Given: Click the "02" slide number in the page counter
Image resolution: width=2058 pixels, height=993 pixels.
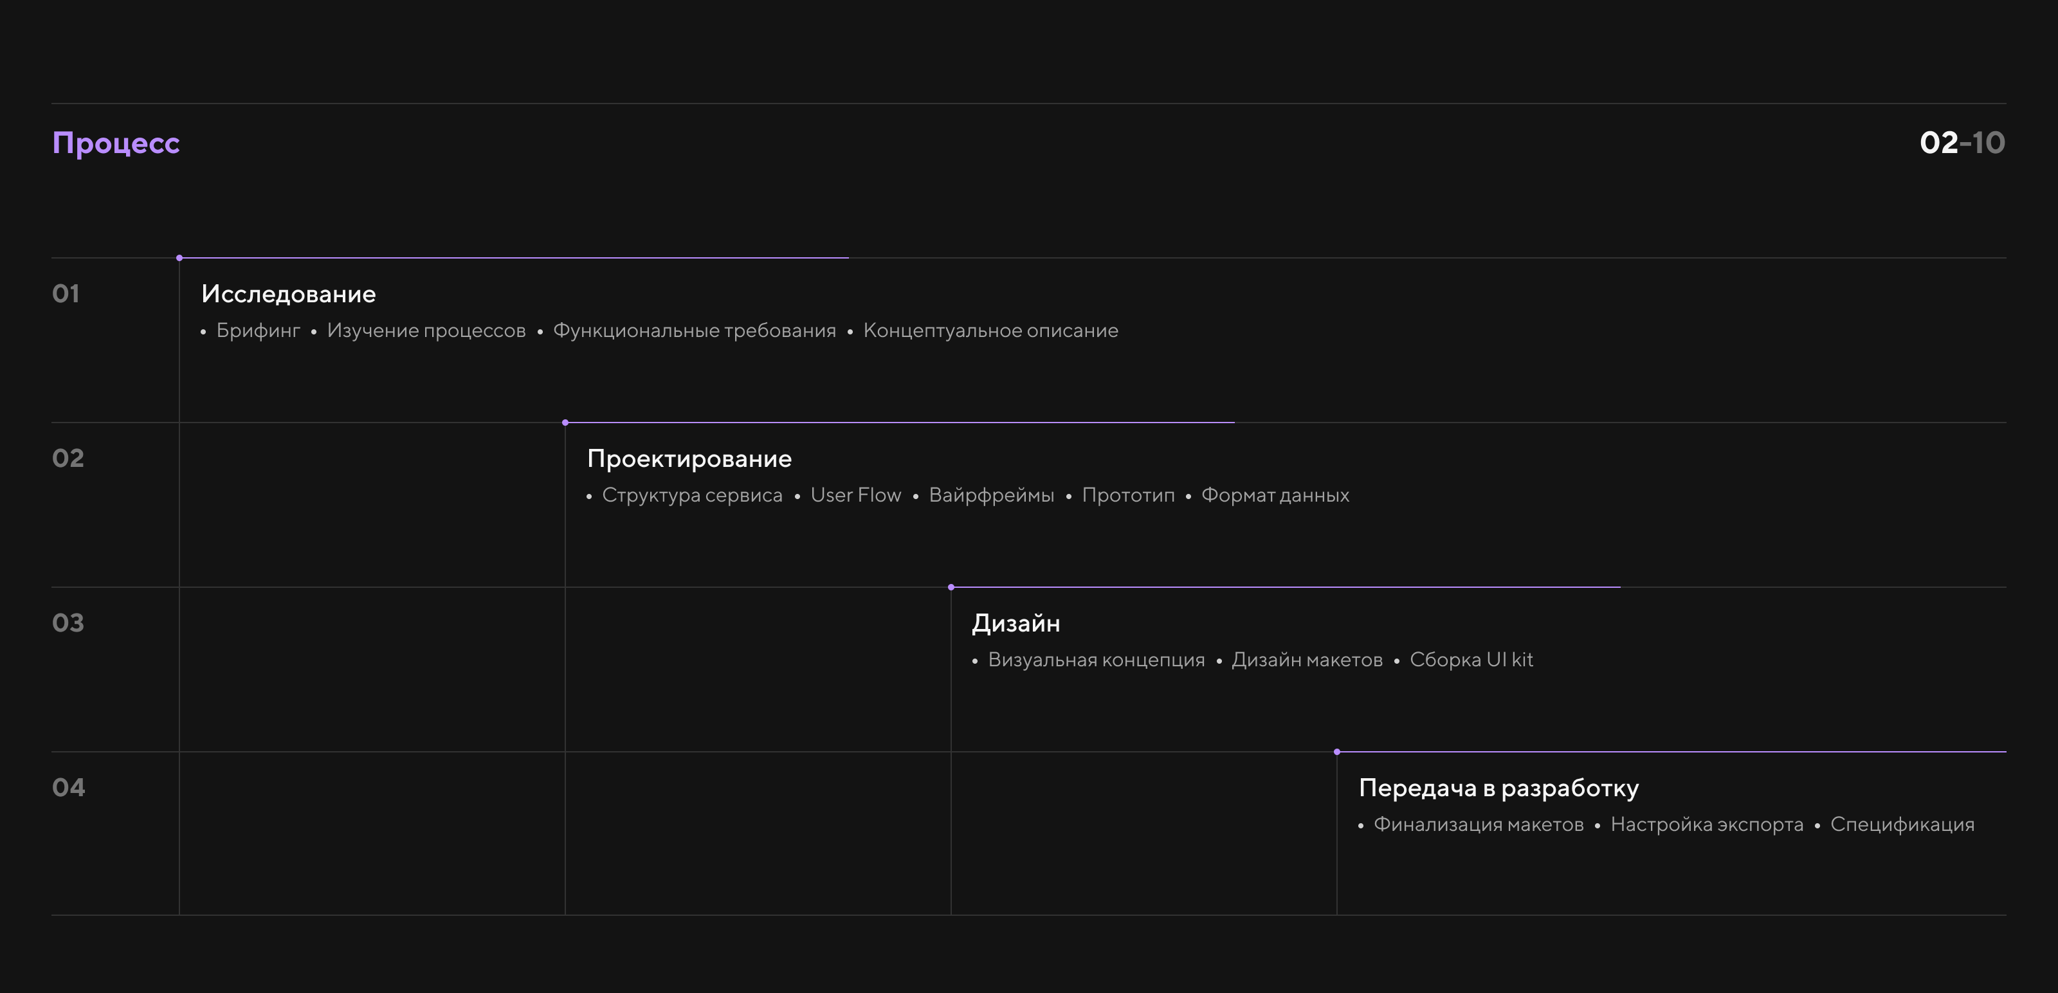Looking at the screenshot, I should pos(1938,143).
